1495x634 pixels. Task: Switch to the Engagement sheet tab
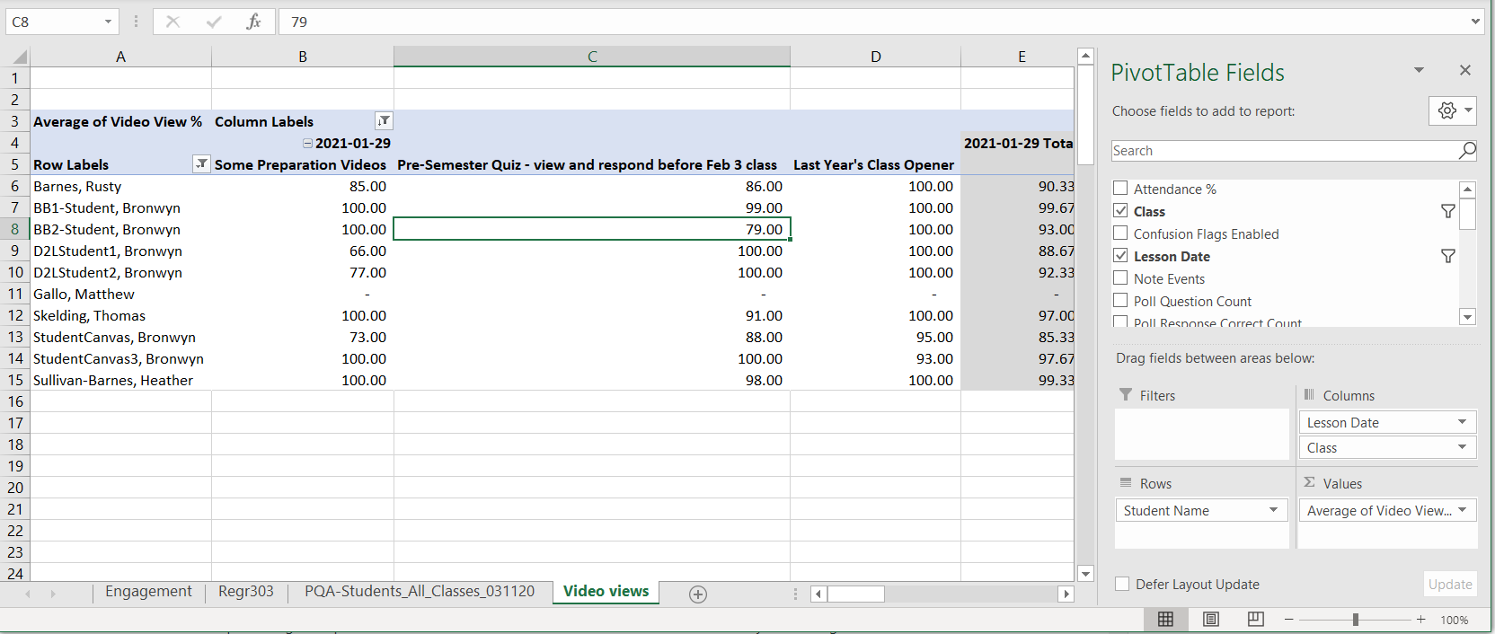pos(148,591)
